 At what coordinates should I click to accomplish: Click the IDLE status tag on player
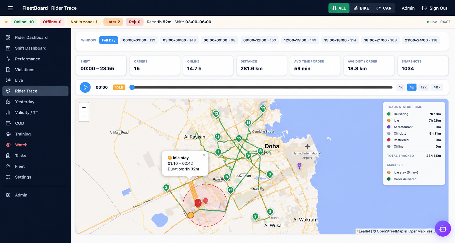click(x=119, y=87)
